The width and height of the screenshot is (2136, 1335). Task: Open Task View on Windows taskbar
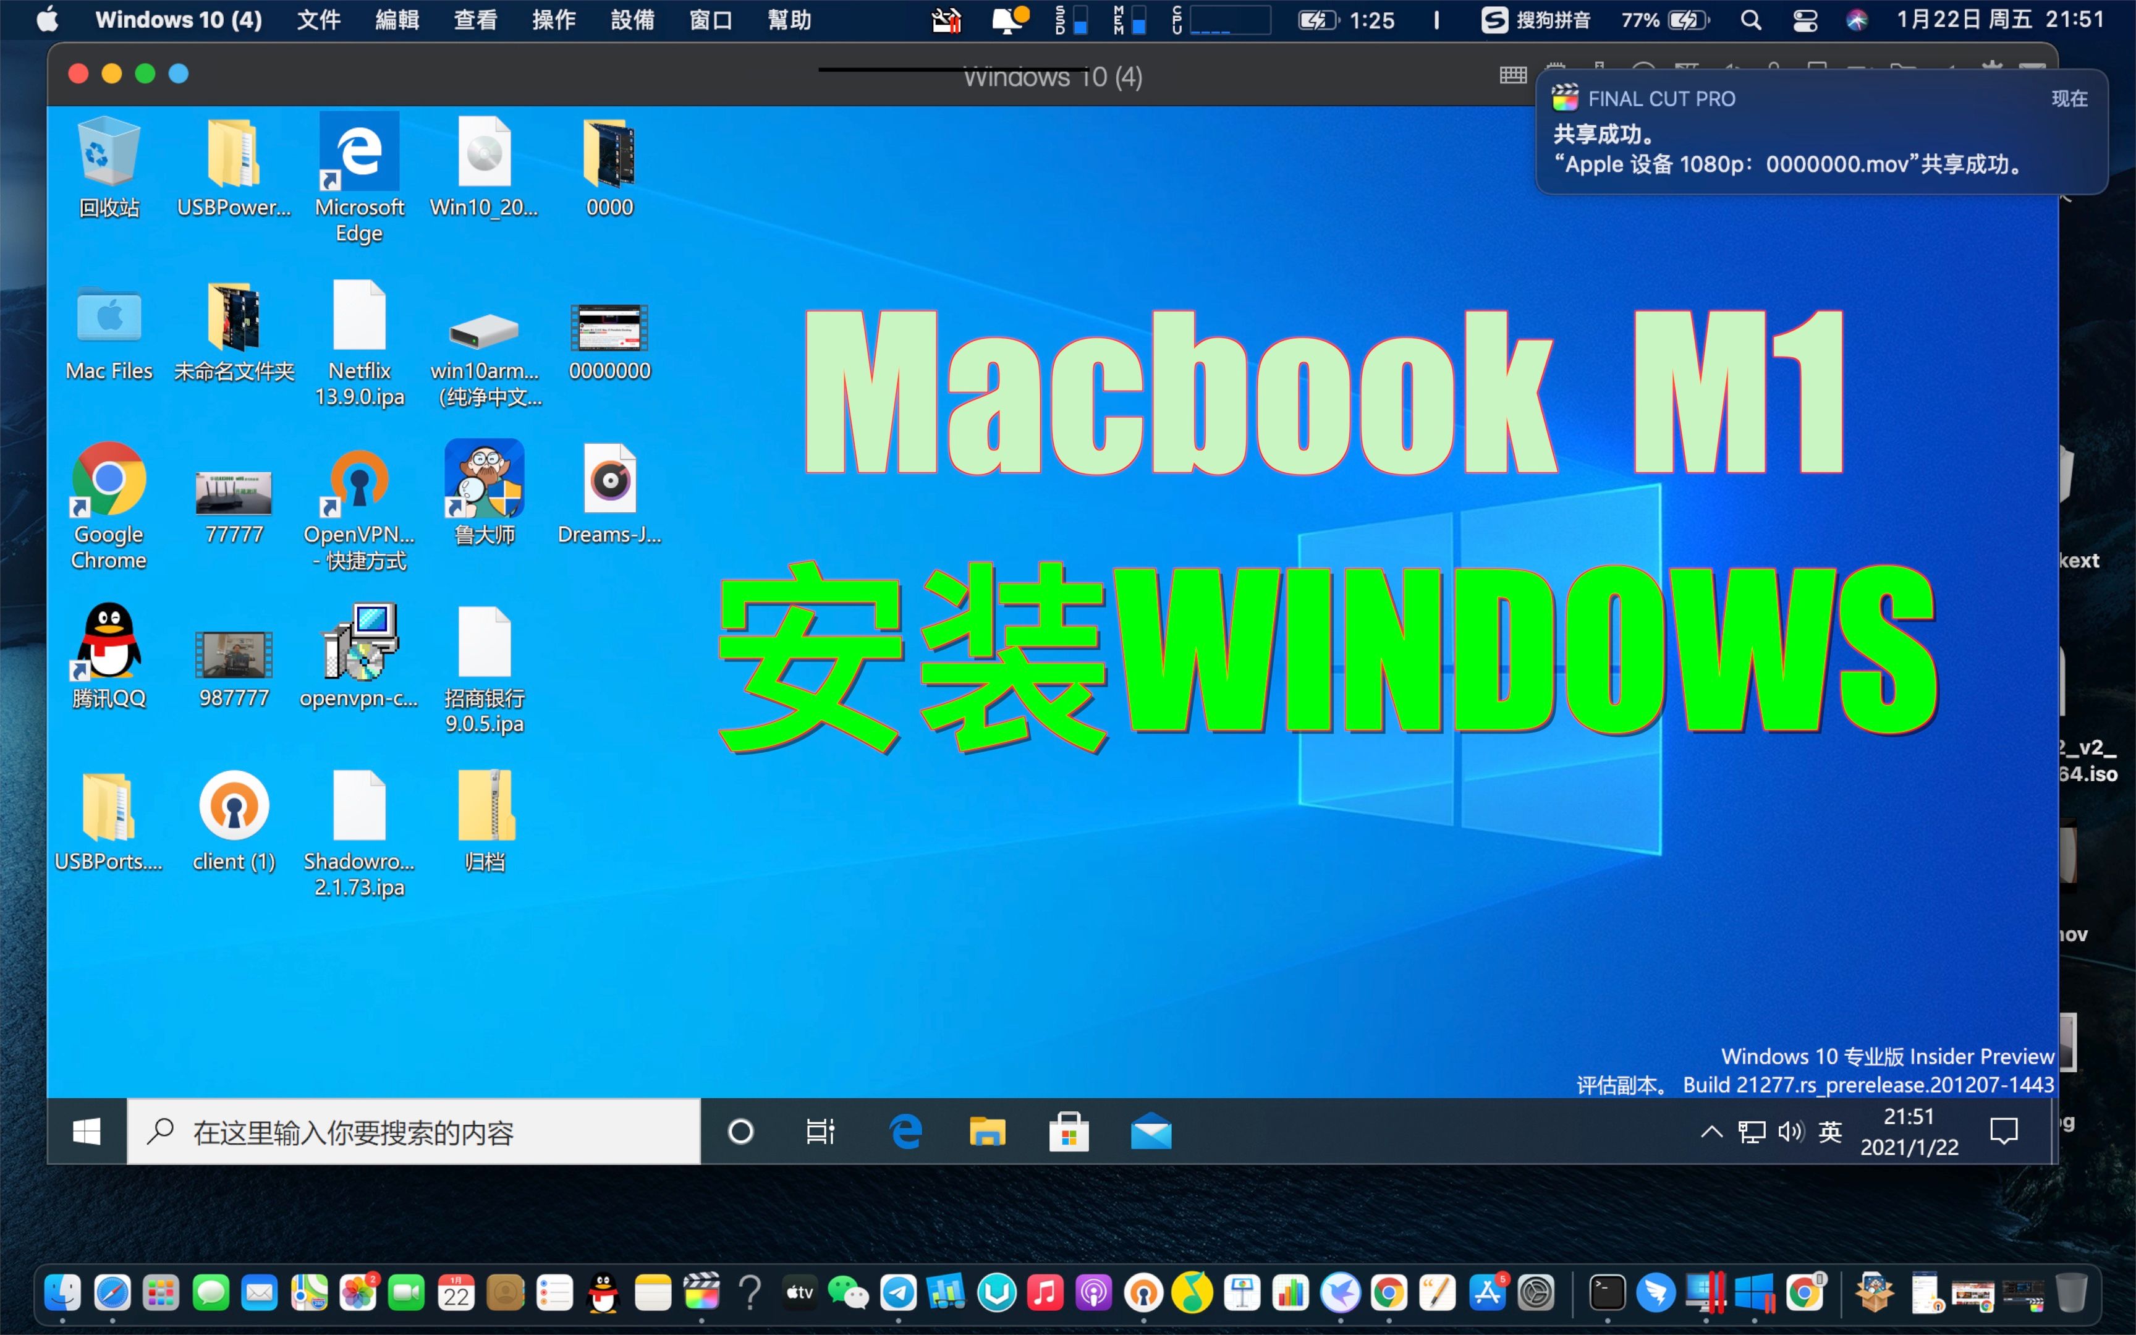(820, 1131)
